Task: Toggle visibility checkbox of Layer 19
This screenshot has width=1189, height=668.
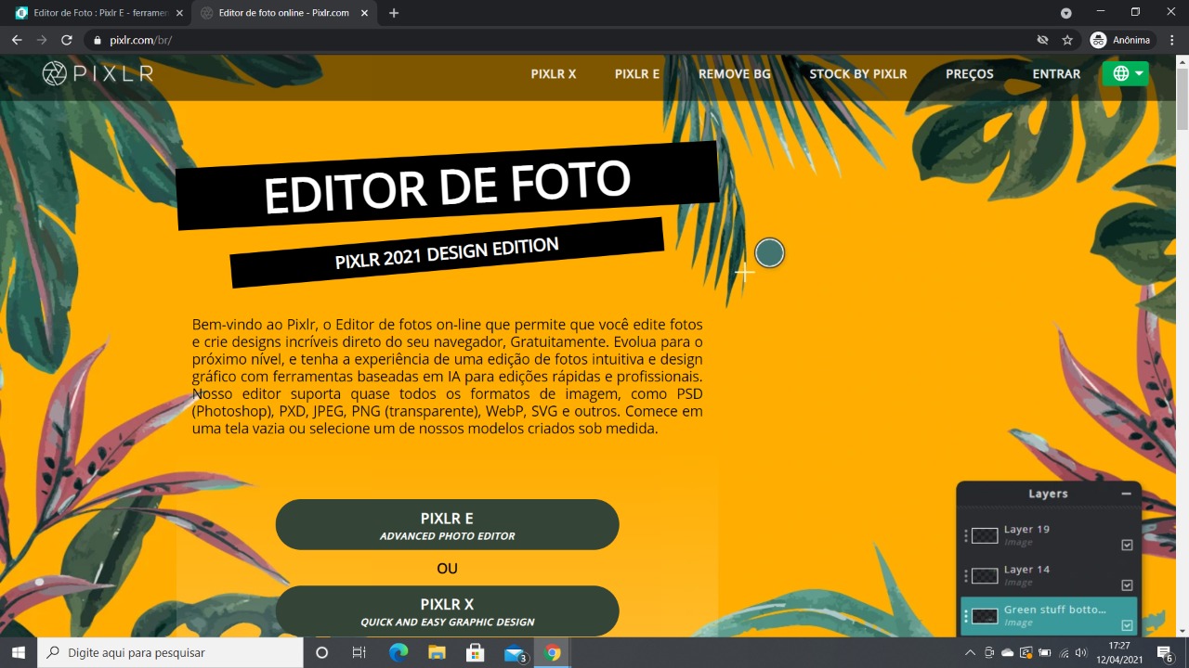Action: [1127, 545]
